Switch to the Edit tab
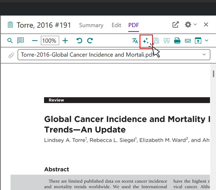The height and width of the screenshot is (190, 216). [116, 25]
